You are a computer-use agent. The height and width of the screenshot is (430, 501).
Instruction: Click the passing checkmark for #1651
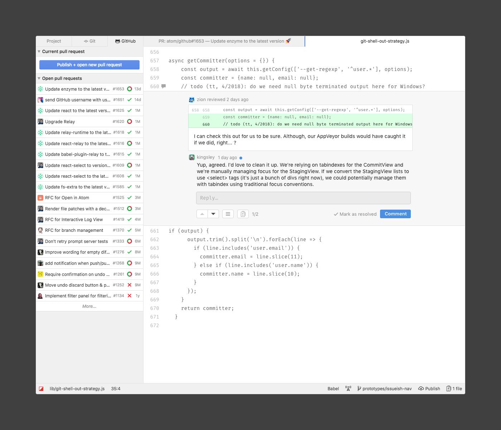[x=130, y=100]
